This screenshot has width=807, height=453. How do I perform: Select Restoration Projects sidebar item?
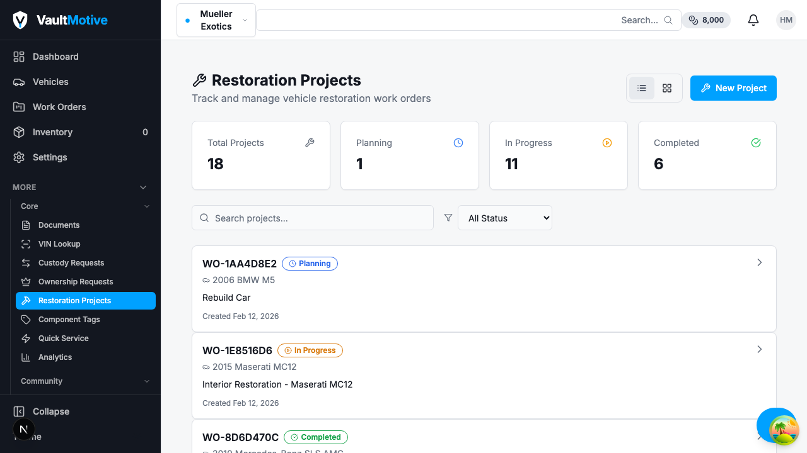tap(86, 301)
